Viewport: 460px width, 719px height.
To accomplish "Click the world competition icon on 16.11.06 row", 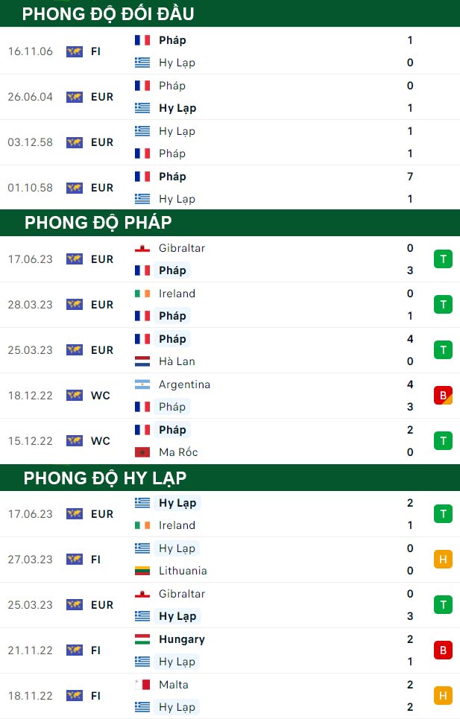I will [75, 51].
